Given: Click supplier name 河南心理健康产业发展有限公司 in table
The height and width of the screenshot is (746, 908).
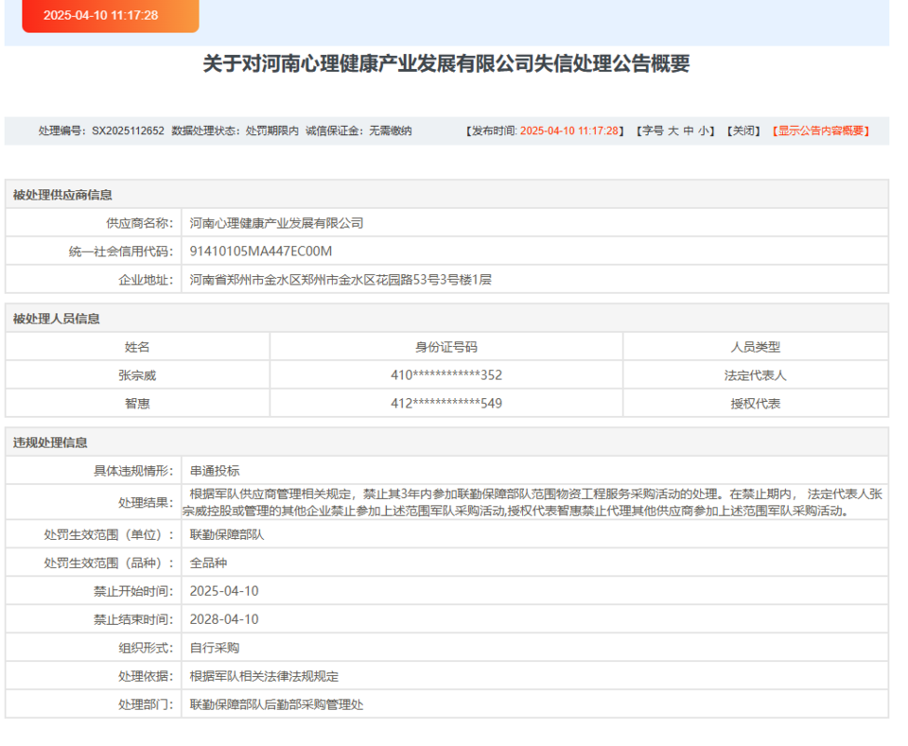Looking at the screenshot, I should pyautogui.click(x=276, y=224).
